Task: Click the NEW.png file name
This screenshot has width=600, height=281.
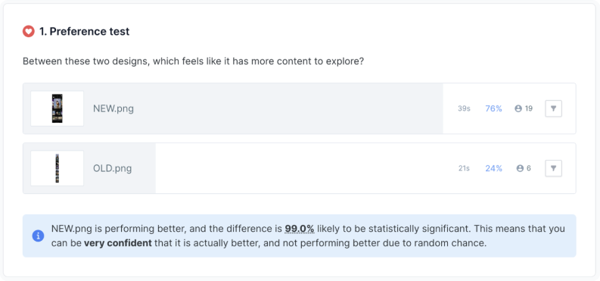Action: pos(113,109)
